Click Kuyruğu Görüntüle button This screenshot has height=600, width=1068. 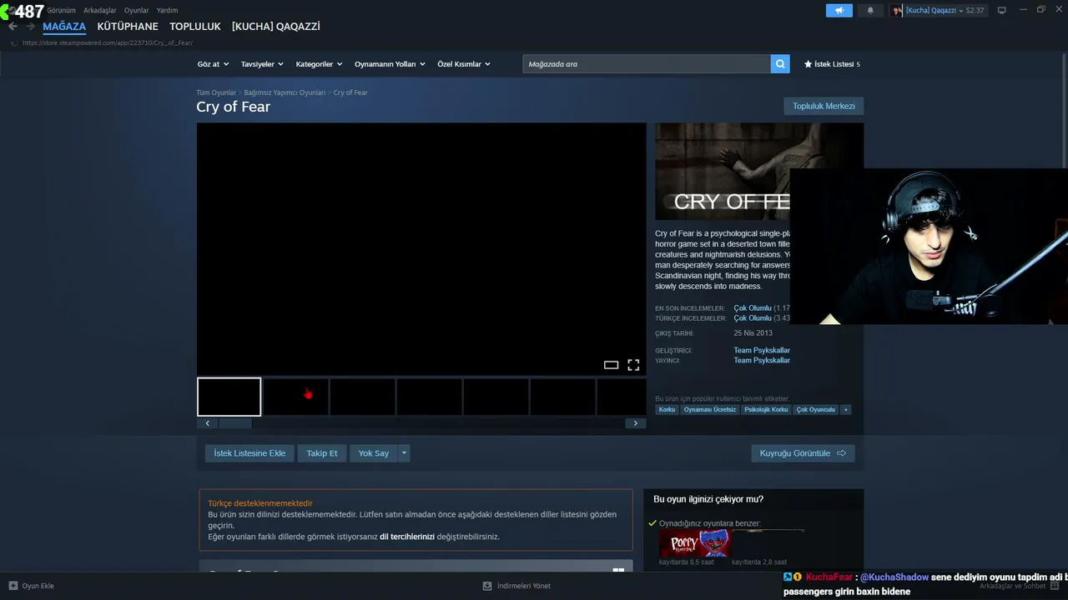point(803,453)
